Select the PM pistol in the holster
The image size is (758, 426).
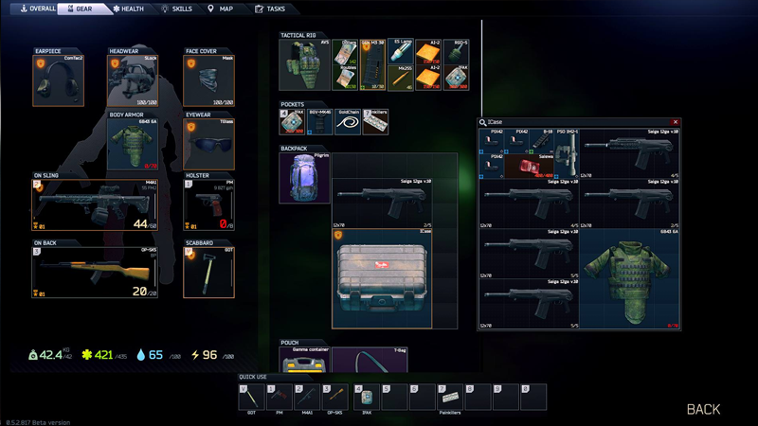[208, 204]
